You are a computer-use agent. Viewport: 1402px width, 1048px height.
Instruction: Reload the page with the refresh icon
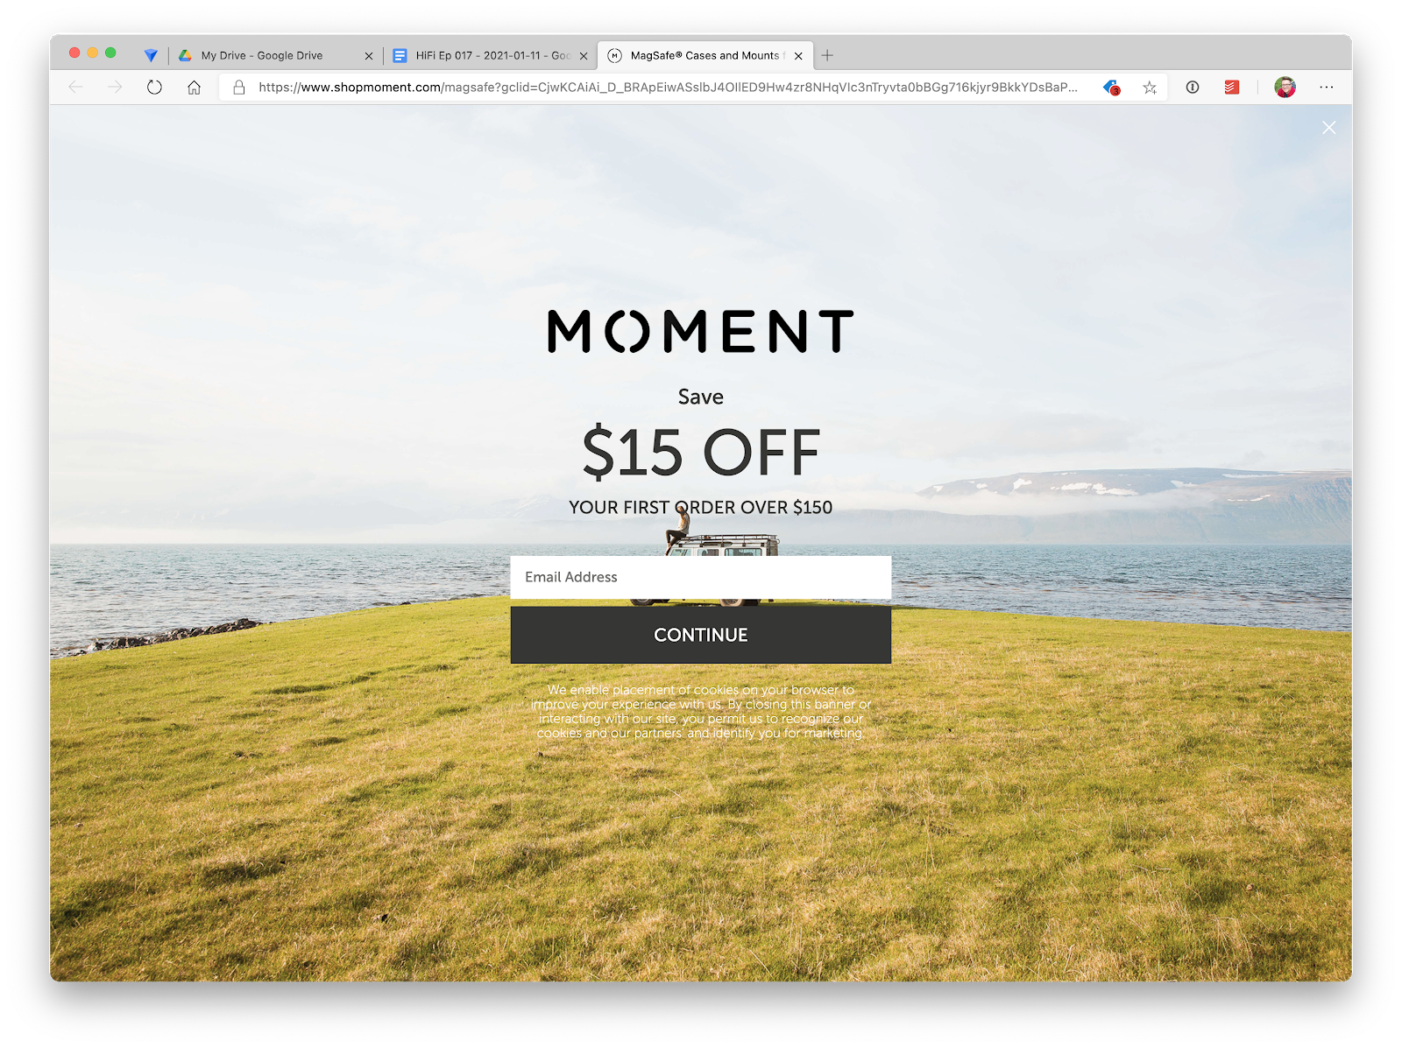pyautogui.click(x=154, y=87)
